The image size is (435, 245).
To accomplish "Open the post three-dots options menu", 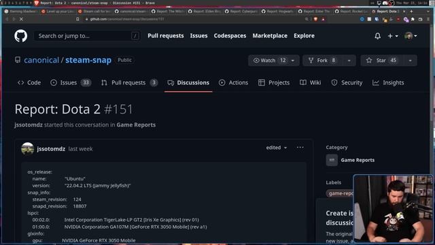I will (300, 148).
